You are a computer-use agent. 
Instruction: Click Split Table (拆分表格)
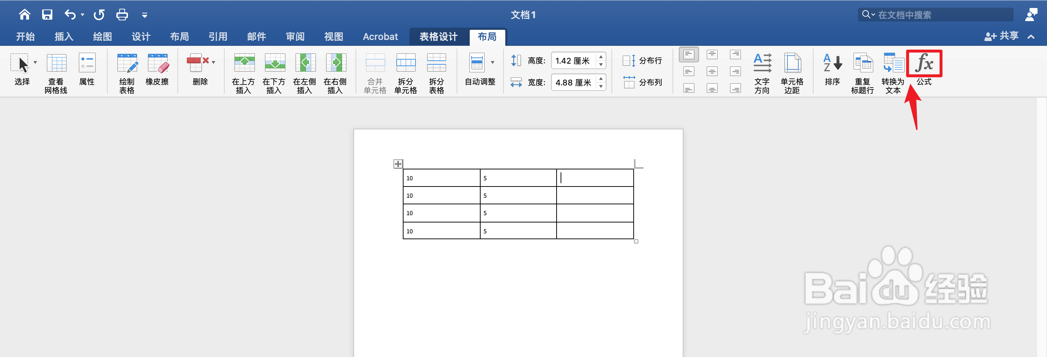[x=437, y=73]
